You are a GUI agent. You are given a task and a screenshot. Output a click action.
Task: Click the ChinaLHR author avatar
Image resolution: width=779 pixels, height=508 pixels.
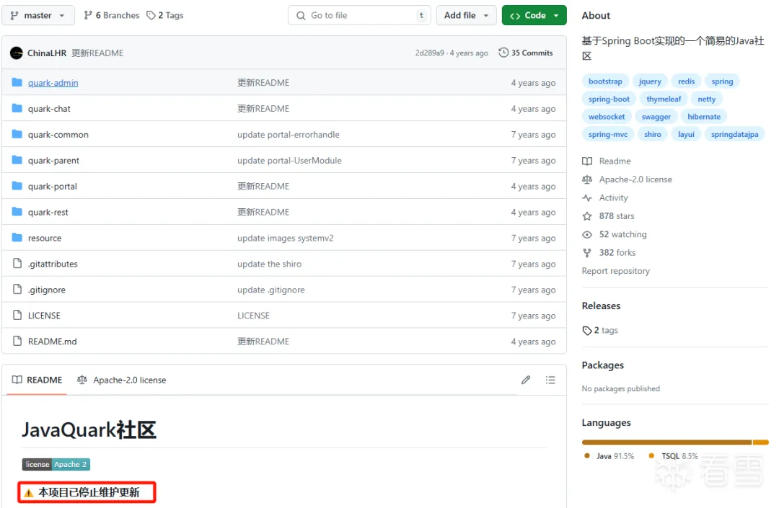(17, 53)
